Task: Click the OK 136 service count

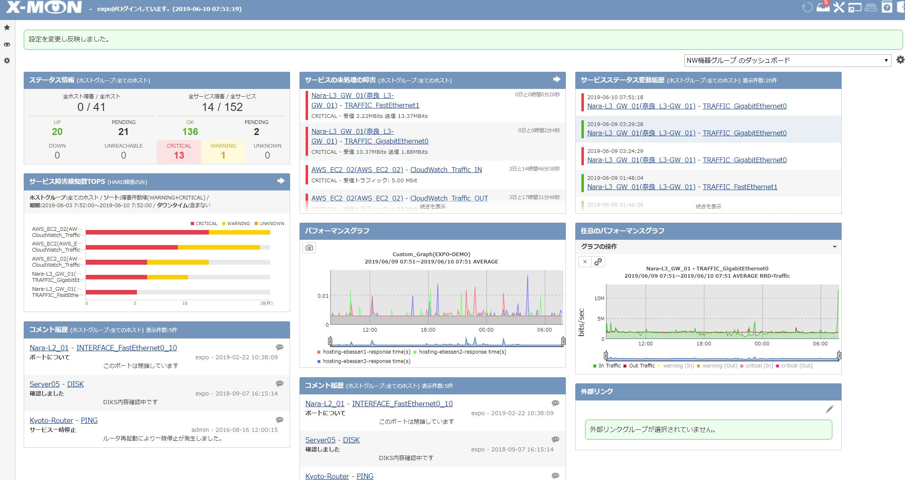Action: point(190,128)
